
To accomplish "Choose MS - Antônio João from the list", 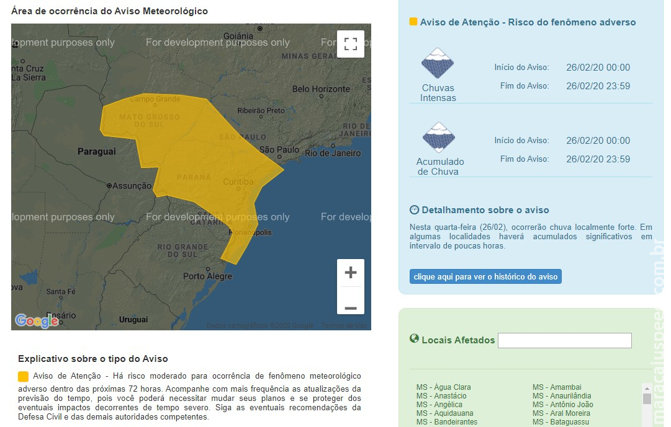I will pyautogui.click(x=562, y=405).
